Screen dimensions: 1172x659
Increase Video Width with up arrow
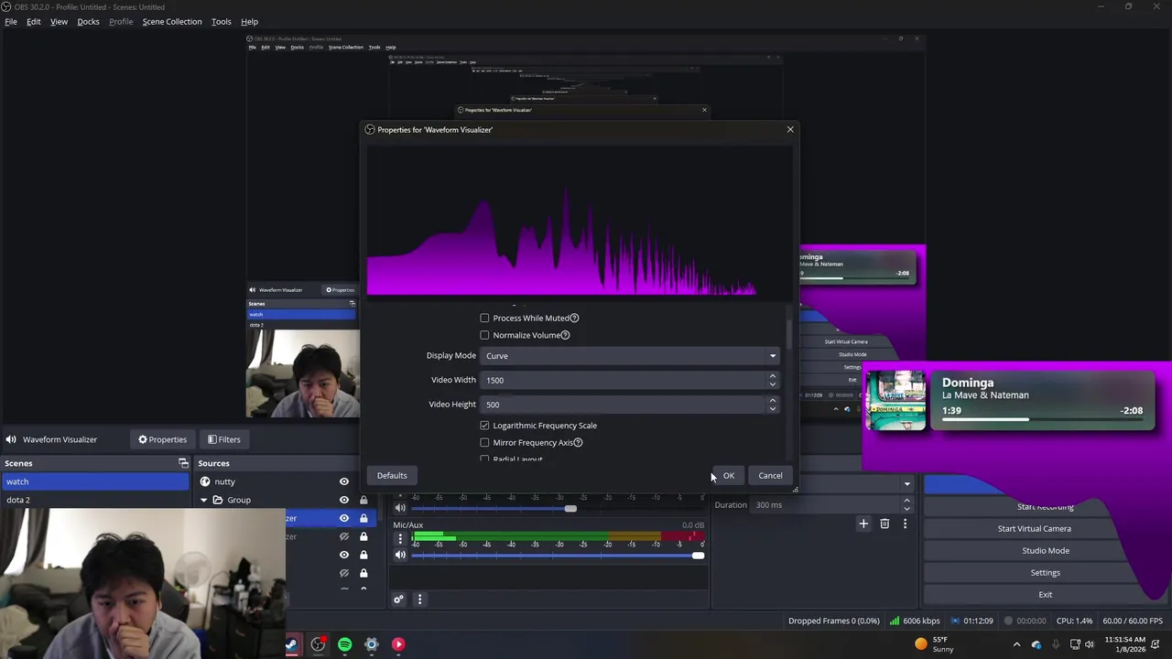coord(772,375)
